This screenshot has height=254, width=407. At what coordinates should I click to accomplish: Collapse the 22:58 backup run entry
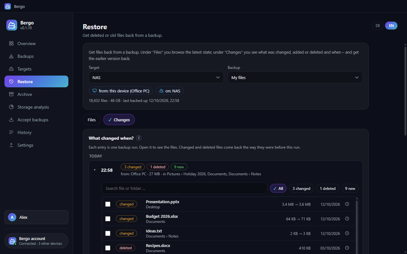tap(94, 170)
